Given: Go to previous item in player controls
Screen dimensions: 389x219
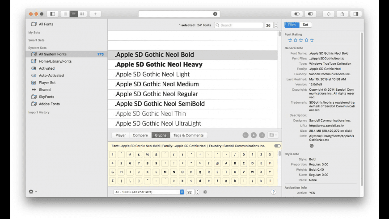Looking at the screenshot, I should (245, 135).
